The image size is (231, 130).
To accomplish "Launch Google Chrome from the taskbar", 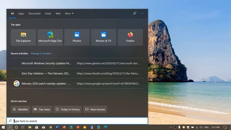I will click(x=51, y=127).
